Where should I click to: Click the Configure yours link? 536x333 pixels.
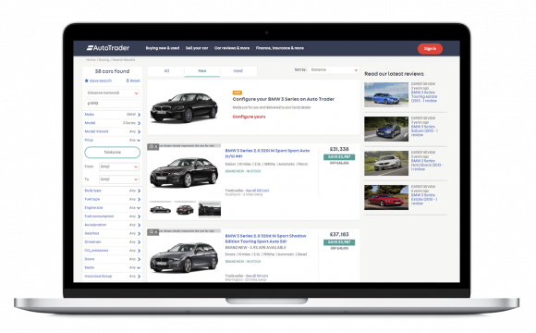click(x=249, y=117)
